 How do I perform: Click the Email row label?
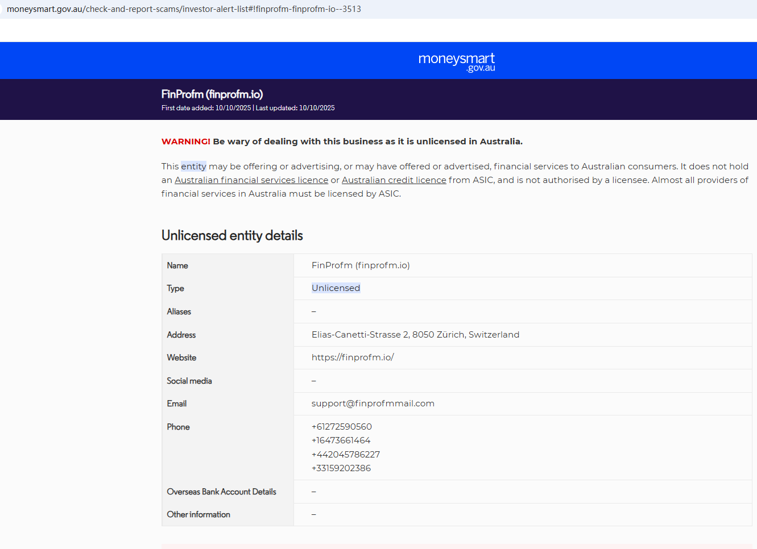(x=177, y=404)
